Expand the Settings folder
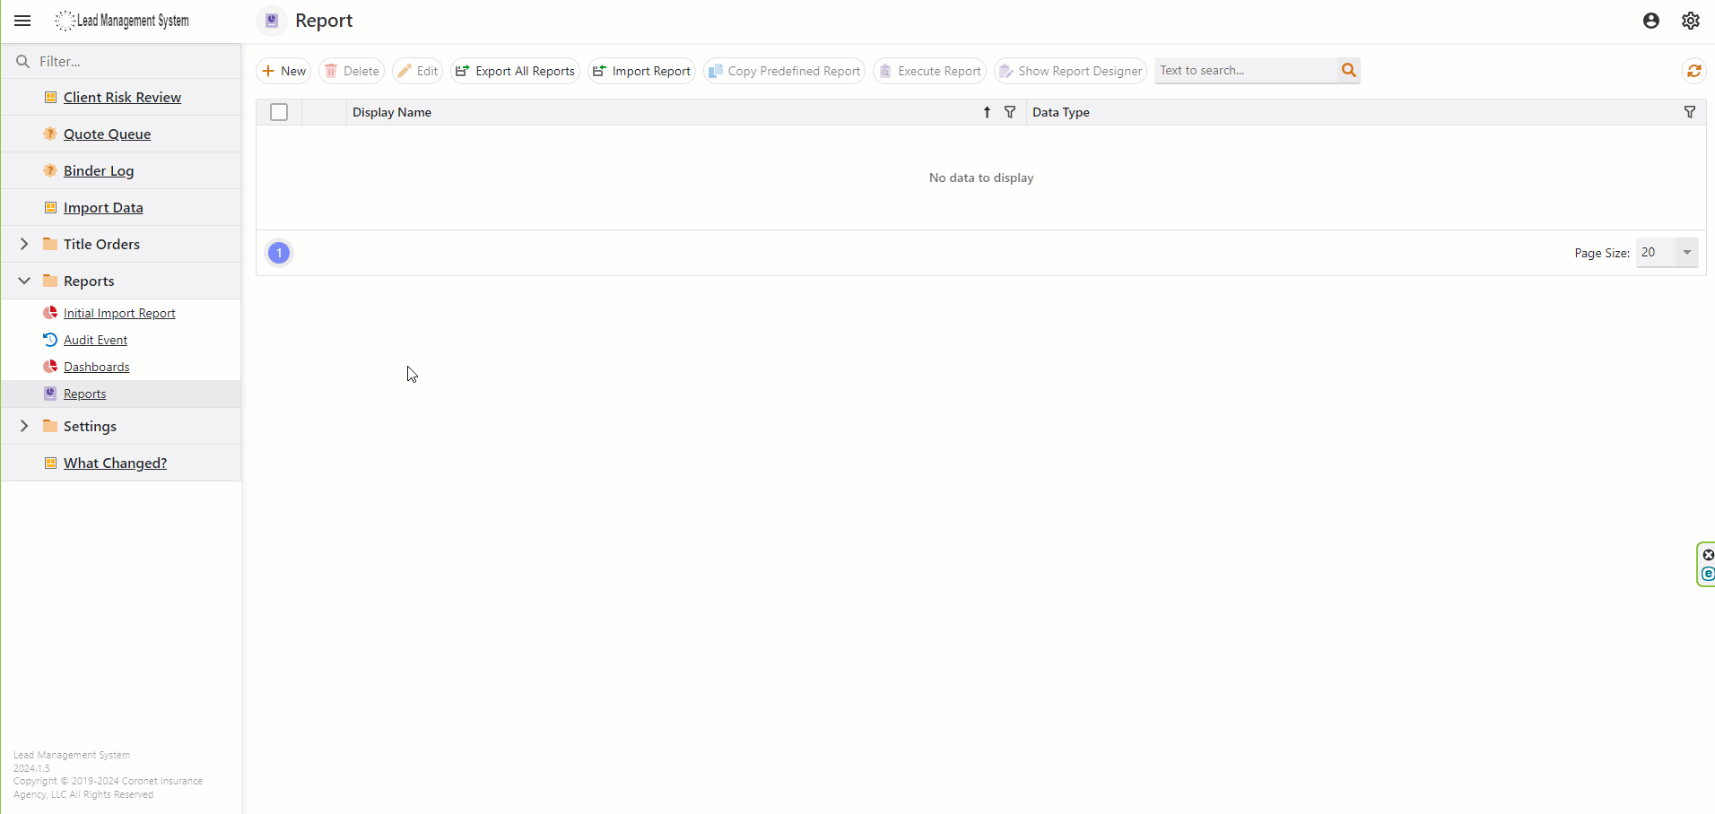The image size is (1715, 814). (x=24, y=426)
